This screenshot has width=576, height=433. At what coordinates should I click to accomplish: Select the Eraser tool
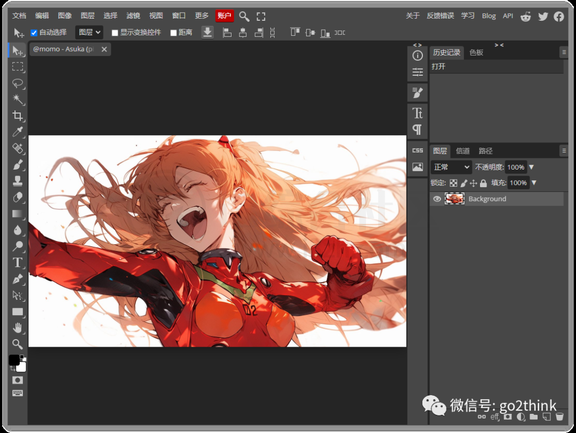click(x=17, y=197)
